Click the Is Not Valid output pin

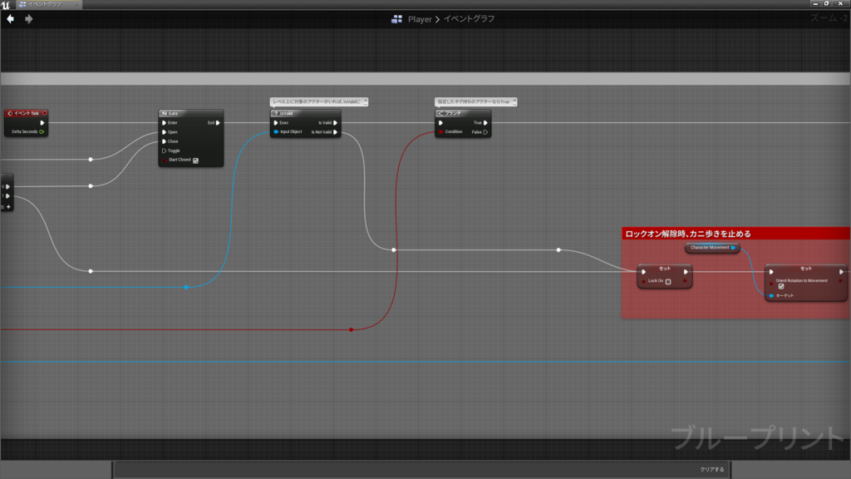point(336,132)
